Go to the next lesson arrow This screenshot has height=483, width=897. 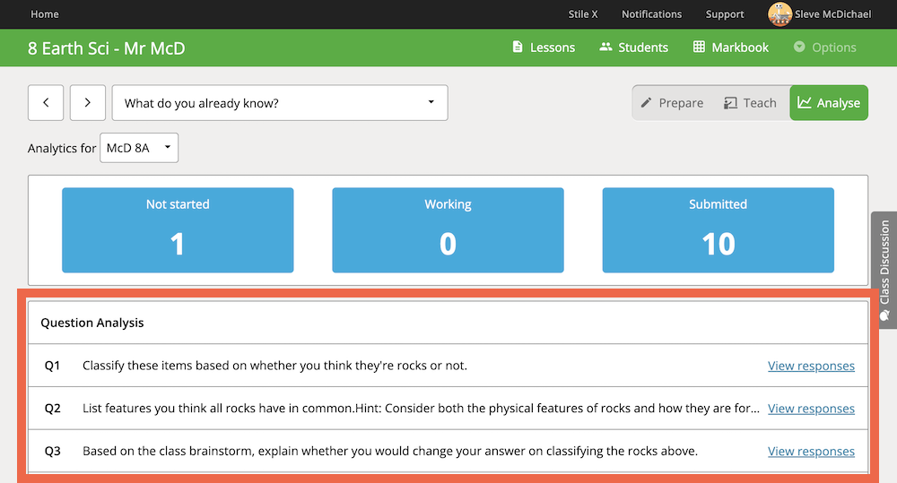[x=88, y=103]
